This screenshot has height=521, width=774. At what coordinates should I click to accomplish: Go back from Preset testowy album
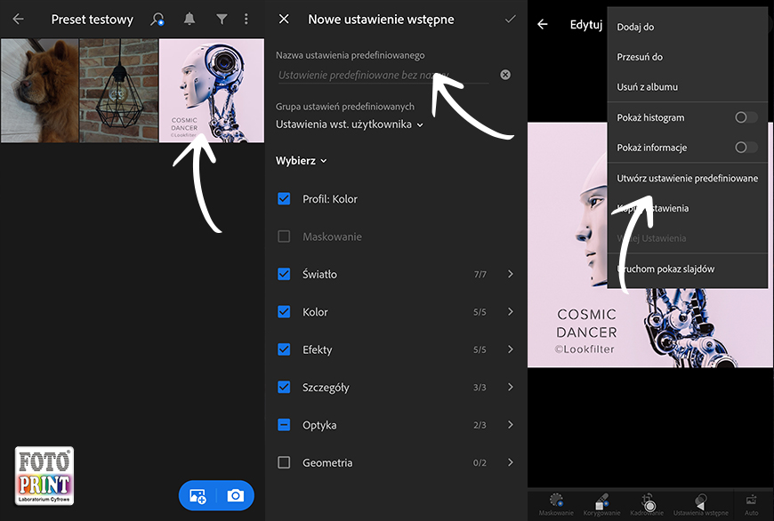click(19, 20)
